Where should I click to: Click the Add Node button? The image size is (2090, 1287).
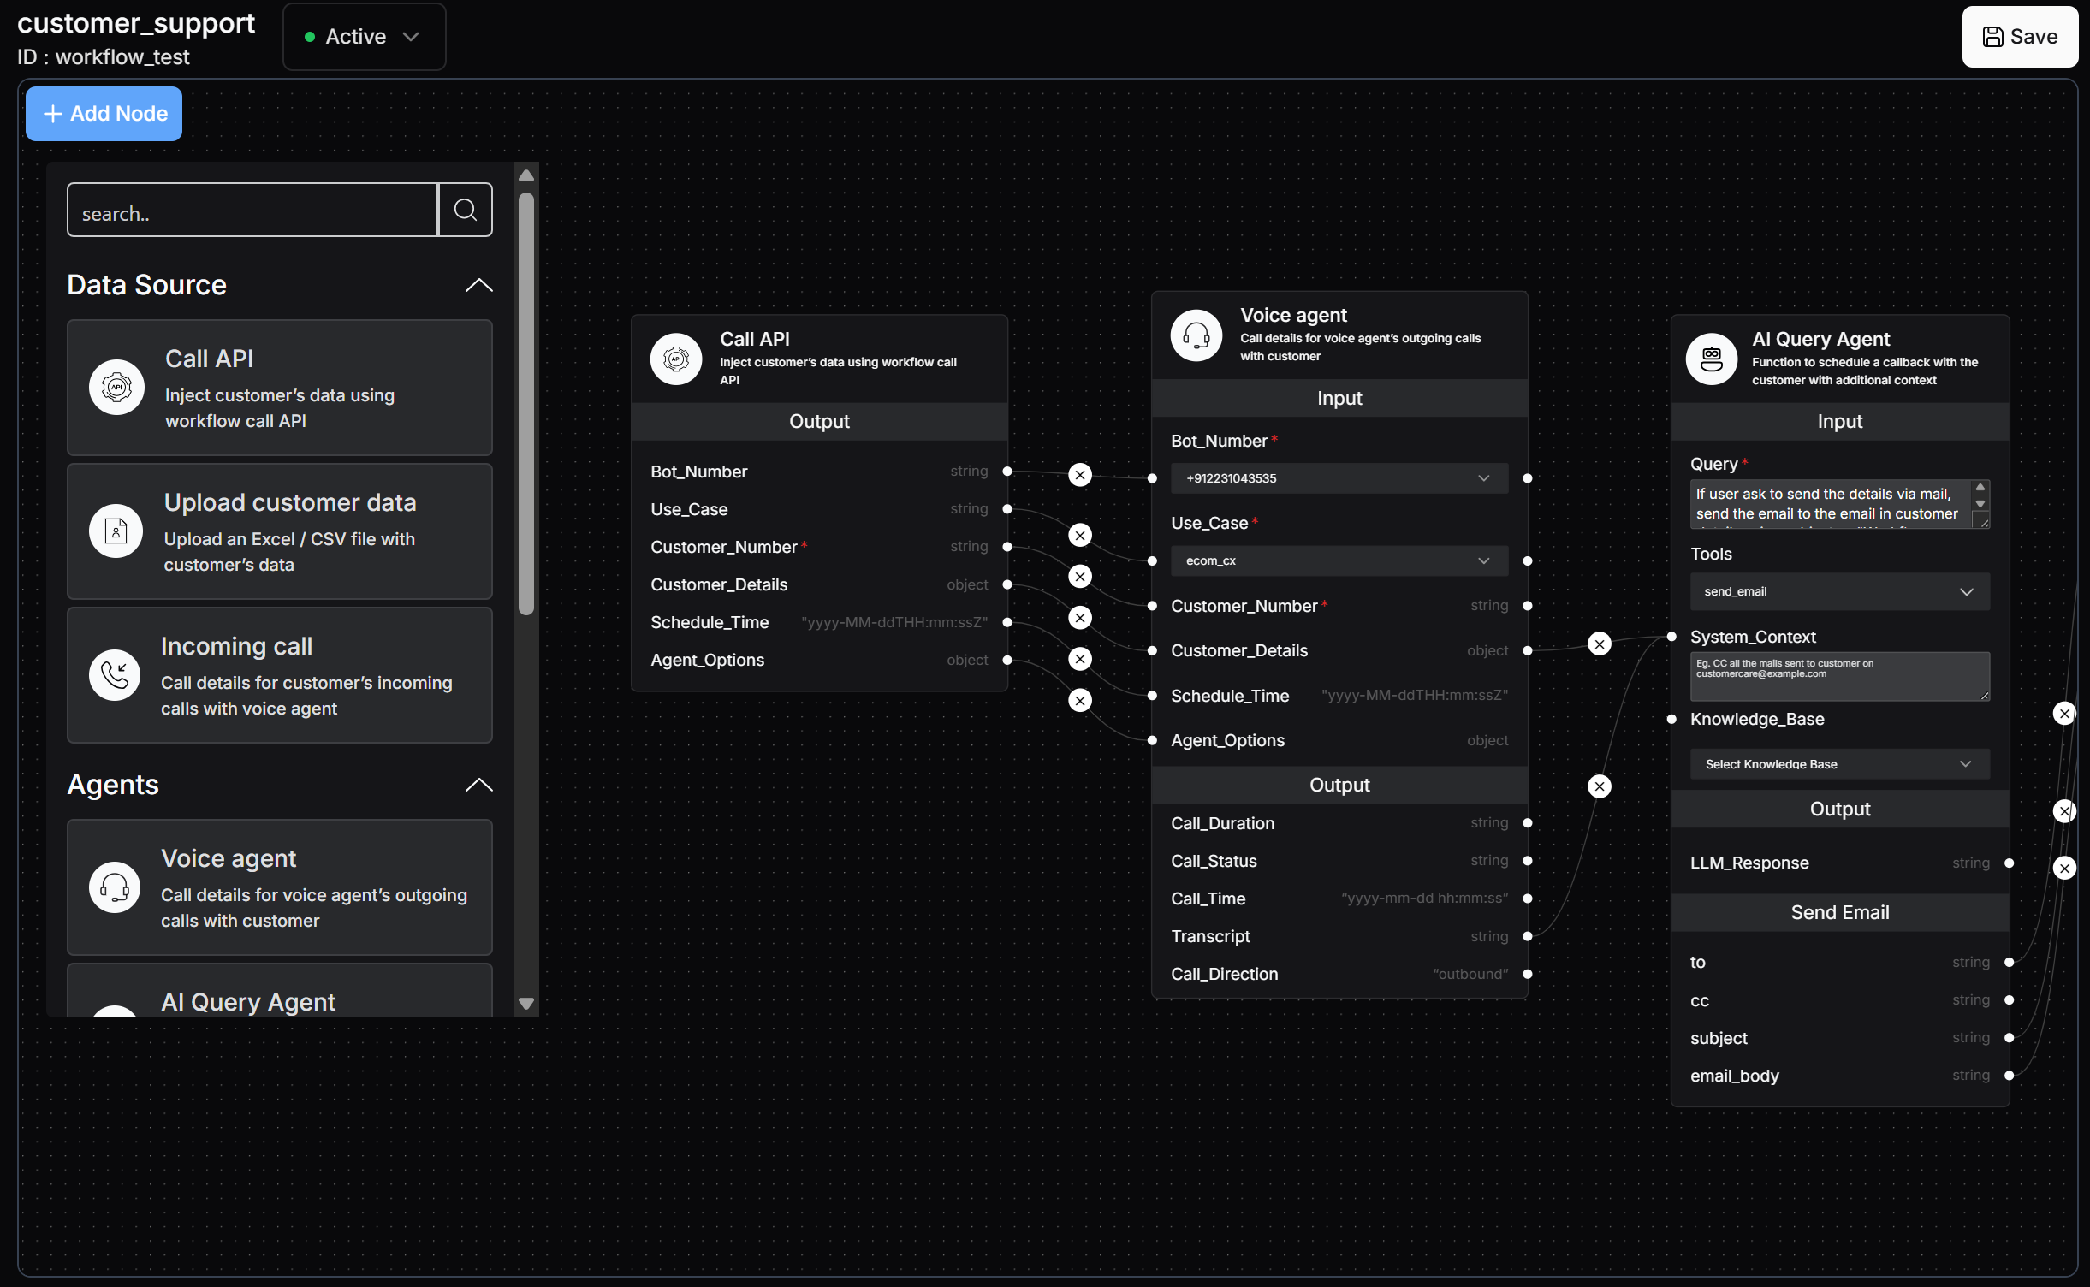tap(104, 114)
